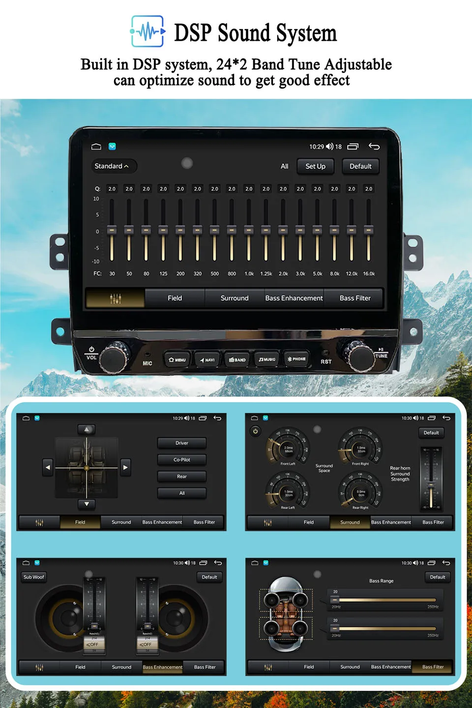Image resolution: width=472 pixels, height=708 pixels.
Task: Click the Front Right delay dial
Action: coord(360,447)
